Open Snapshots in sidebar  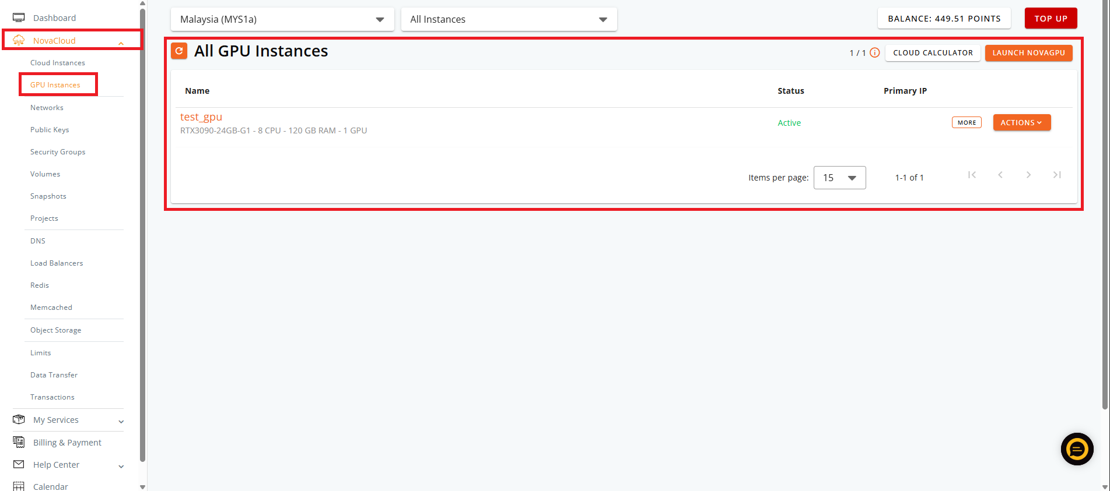[48, 196]
